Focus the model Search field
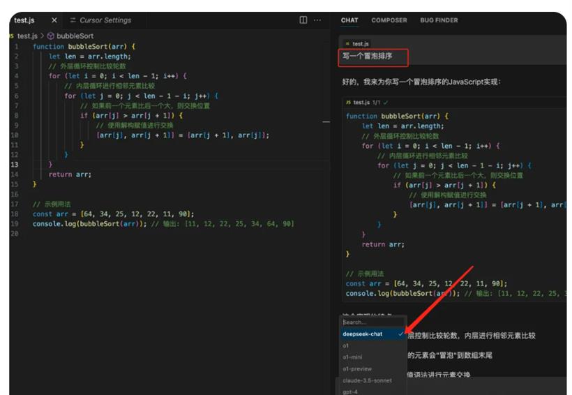 tap(374, 322)
